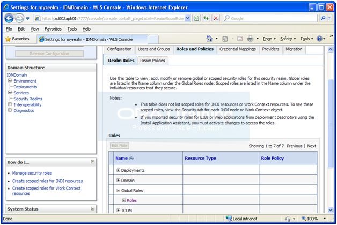Viewport: 337px width, 225px height.
Task: Go to Next page of roles
Action: (x=311, y=146)
